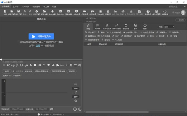Open the 单位计算器 calculator icon
The image size is (187, 116).
point(156,12)
